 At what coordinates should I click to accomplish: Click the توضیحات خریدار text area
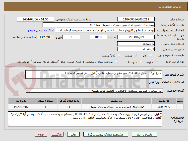click(85, 119)
